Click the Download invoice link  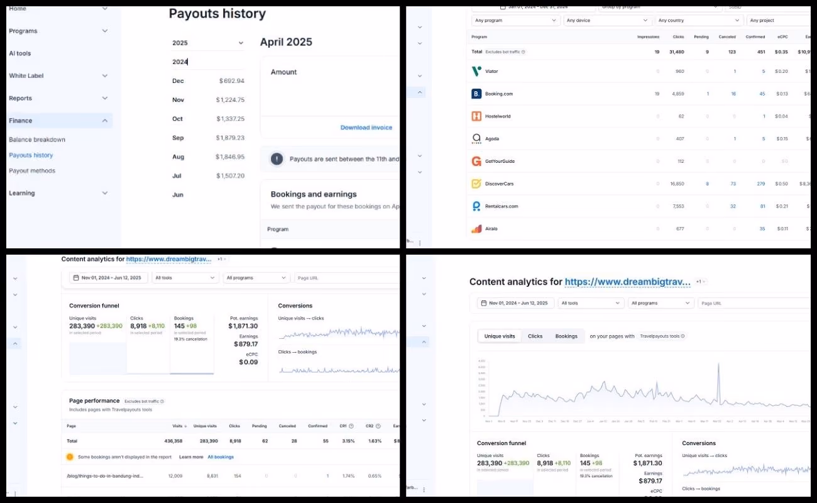366,128
